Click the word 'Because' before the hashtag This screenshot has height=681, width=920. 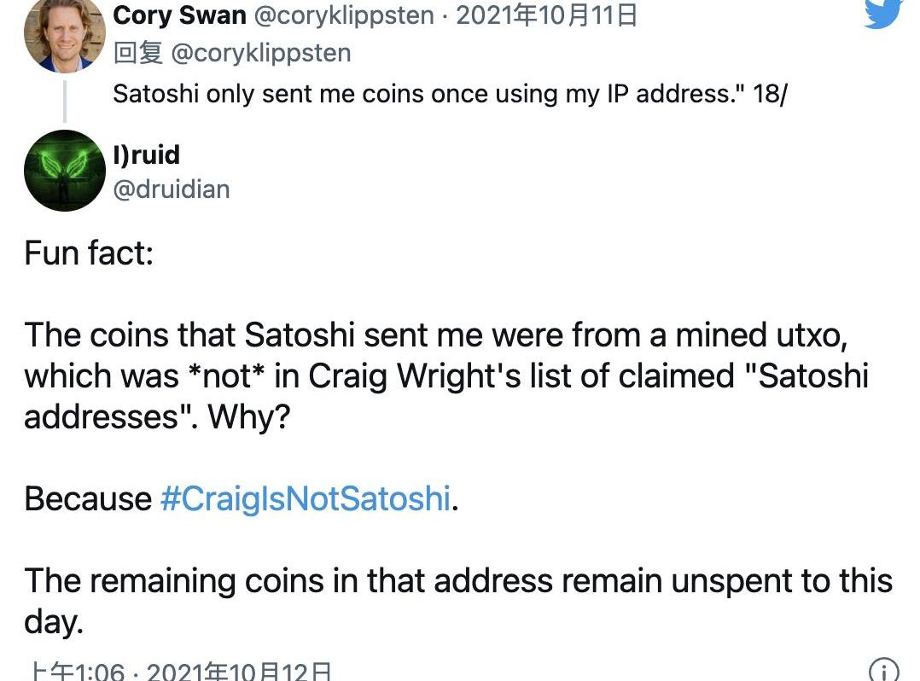pyautogui.click(x=87, y=498)
